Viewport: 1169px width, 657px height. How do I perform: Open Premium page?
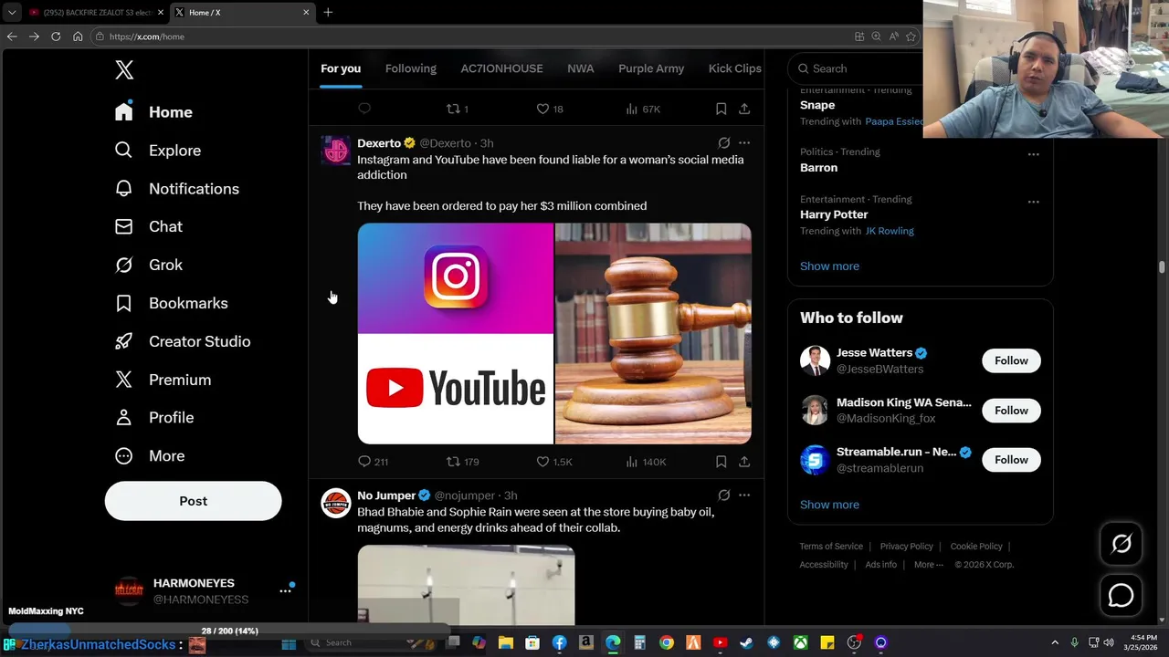click(162, 380)
